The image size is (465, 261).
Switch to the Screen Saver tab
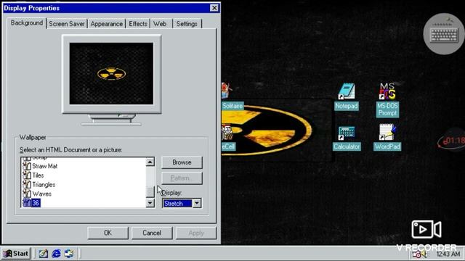[x=67, y=24]
